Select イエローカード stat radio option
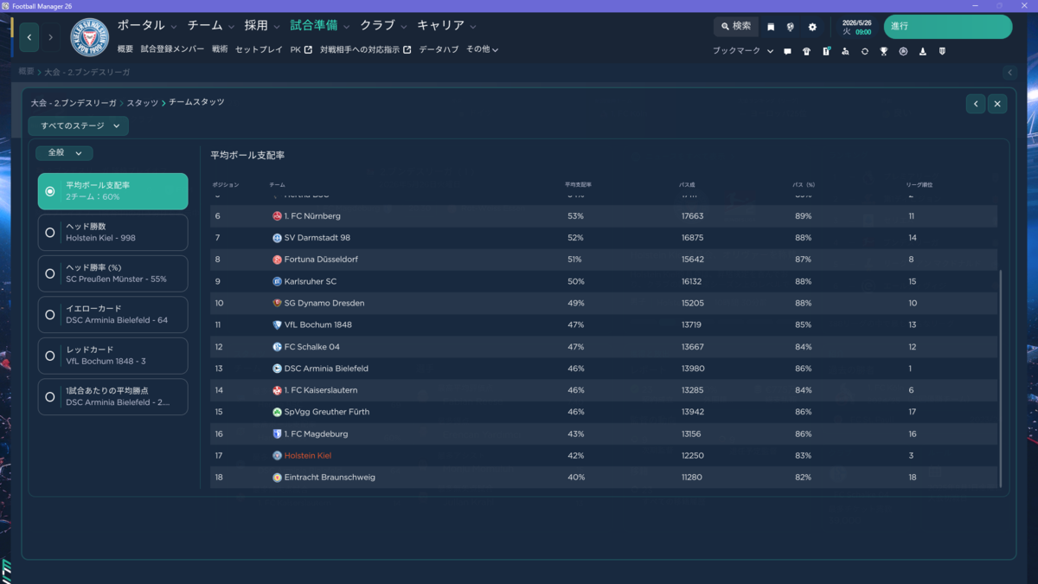 (x=113, y=314)
